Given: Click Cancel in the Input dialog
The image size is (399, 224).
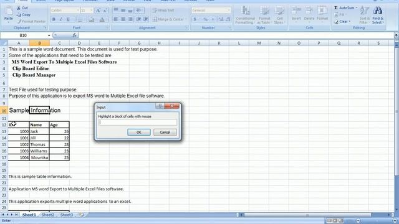Looking at the screenshot, I should coord(165,132).
